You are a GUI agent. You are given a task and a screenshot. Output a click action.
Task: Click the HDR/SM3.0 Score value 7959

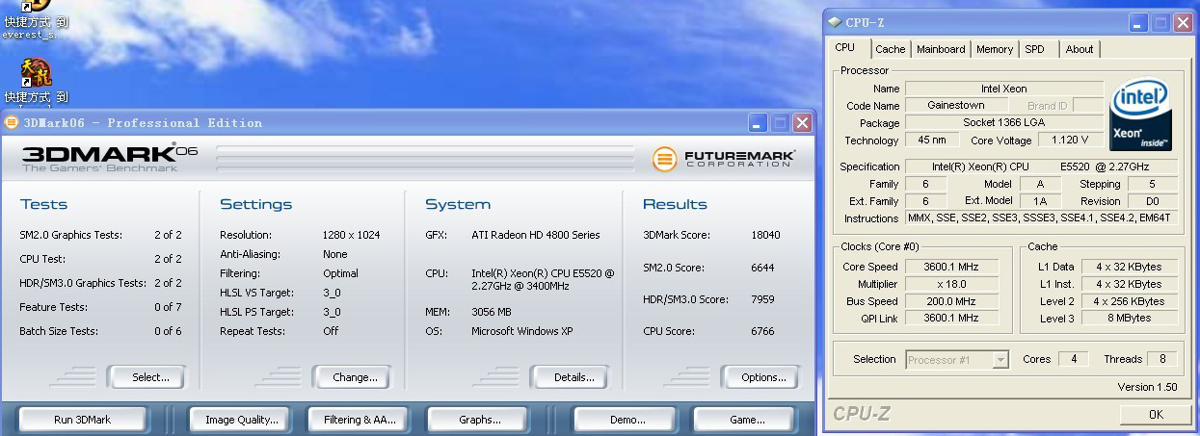(762, 299)
